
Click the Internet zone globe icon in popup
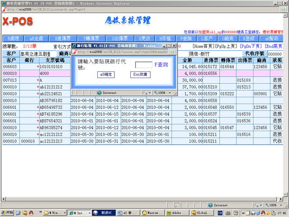pos(99,93)
